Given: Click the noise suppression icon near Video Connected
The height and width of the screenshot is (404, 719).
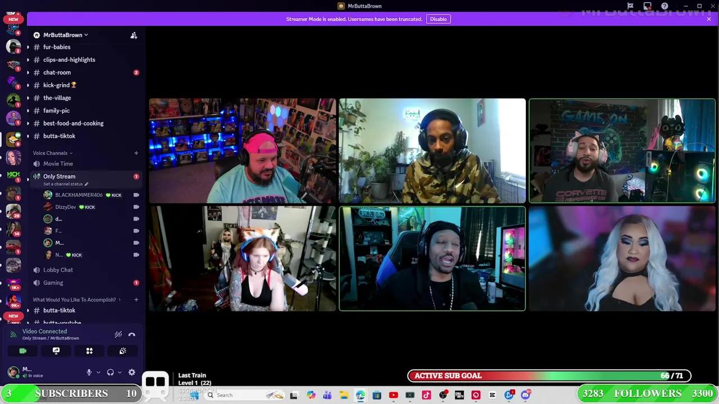Looking at the screenshot, I should point(118,334).
